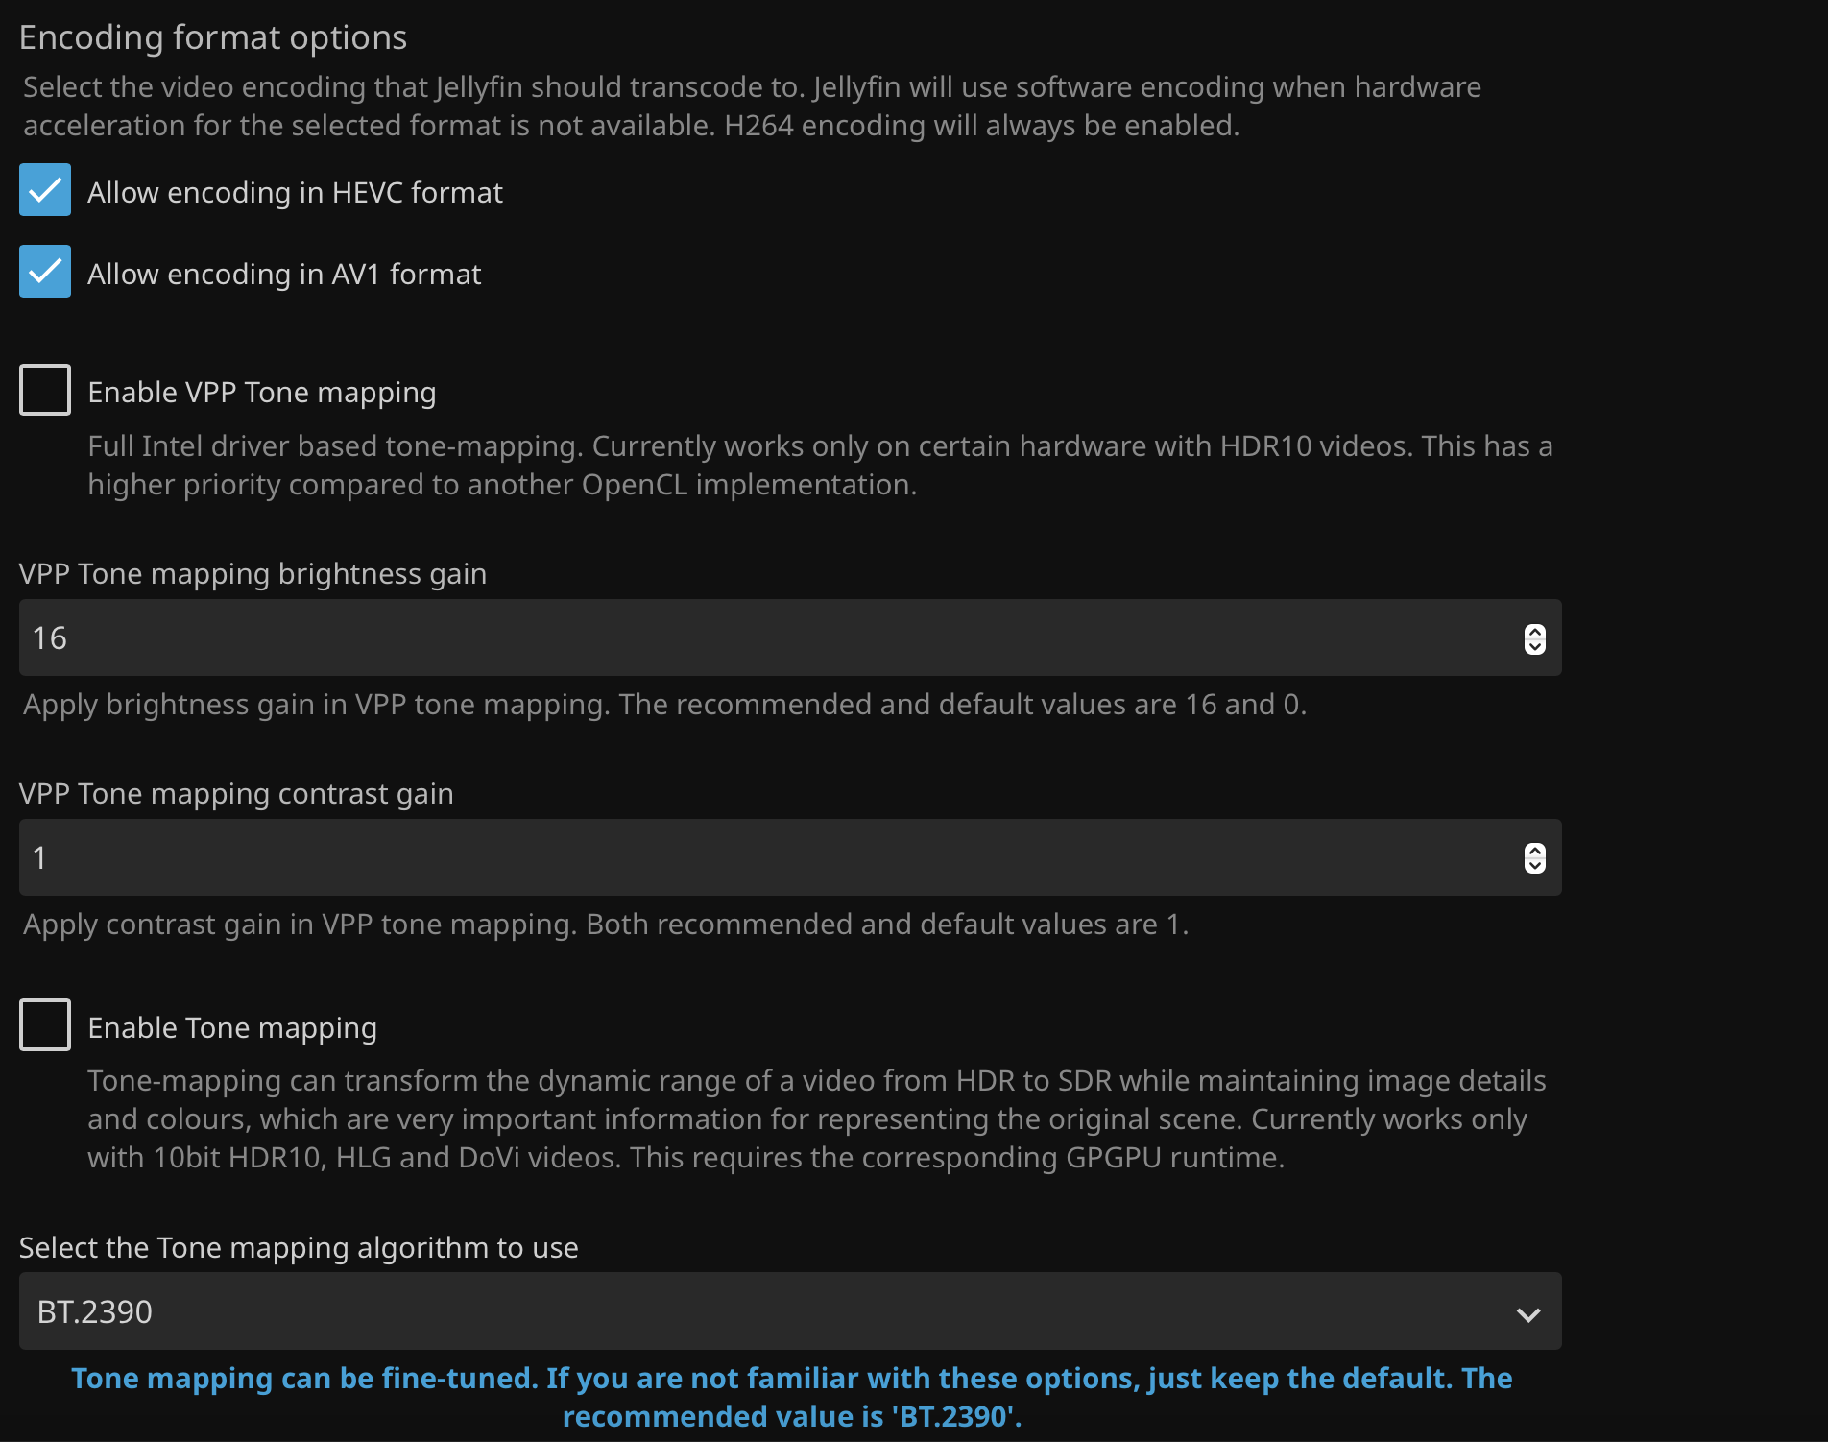Click the "VPP Tone mapping contrast gain" label
1828x1442 pixels.
(x=236, y=794)
